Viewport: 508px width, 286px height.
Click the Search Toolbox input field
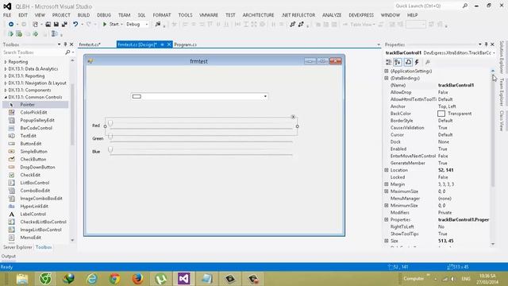pos(33,52)
